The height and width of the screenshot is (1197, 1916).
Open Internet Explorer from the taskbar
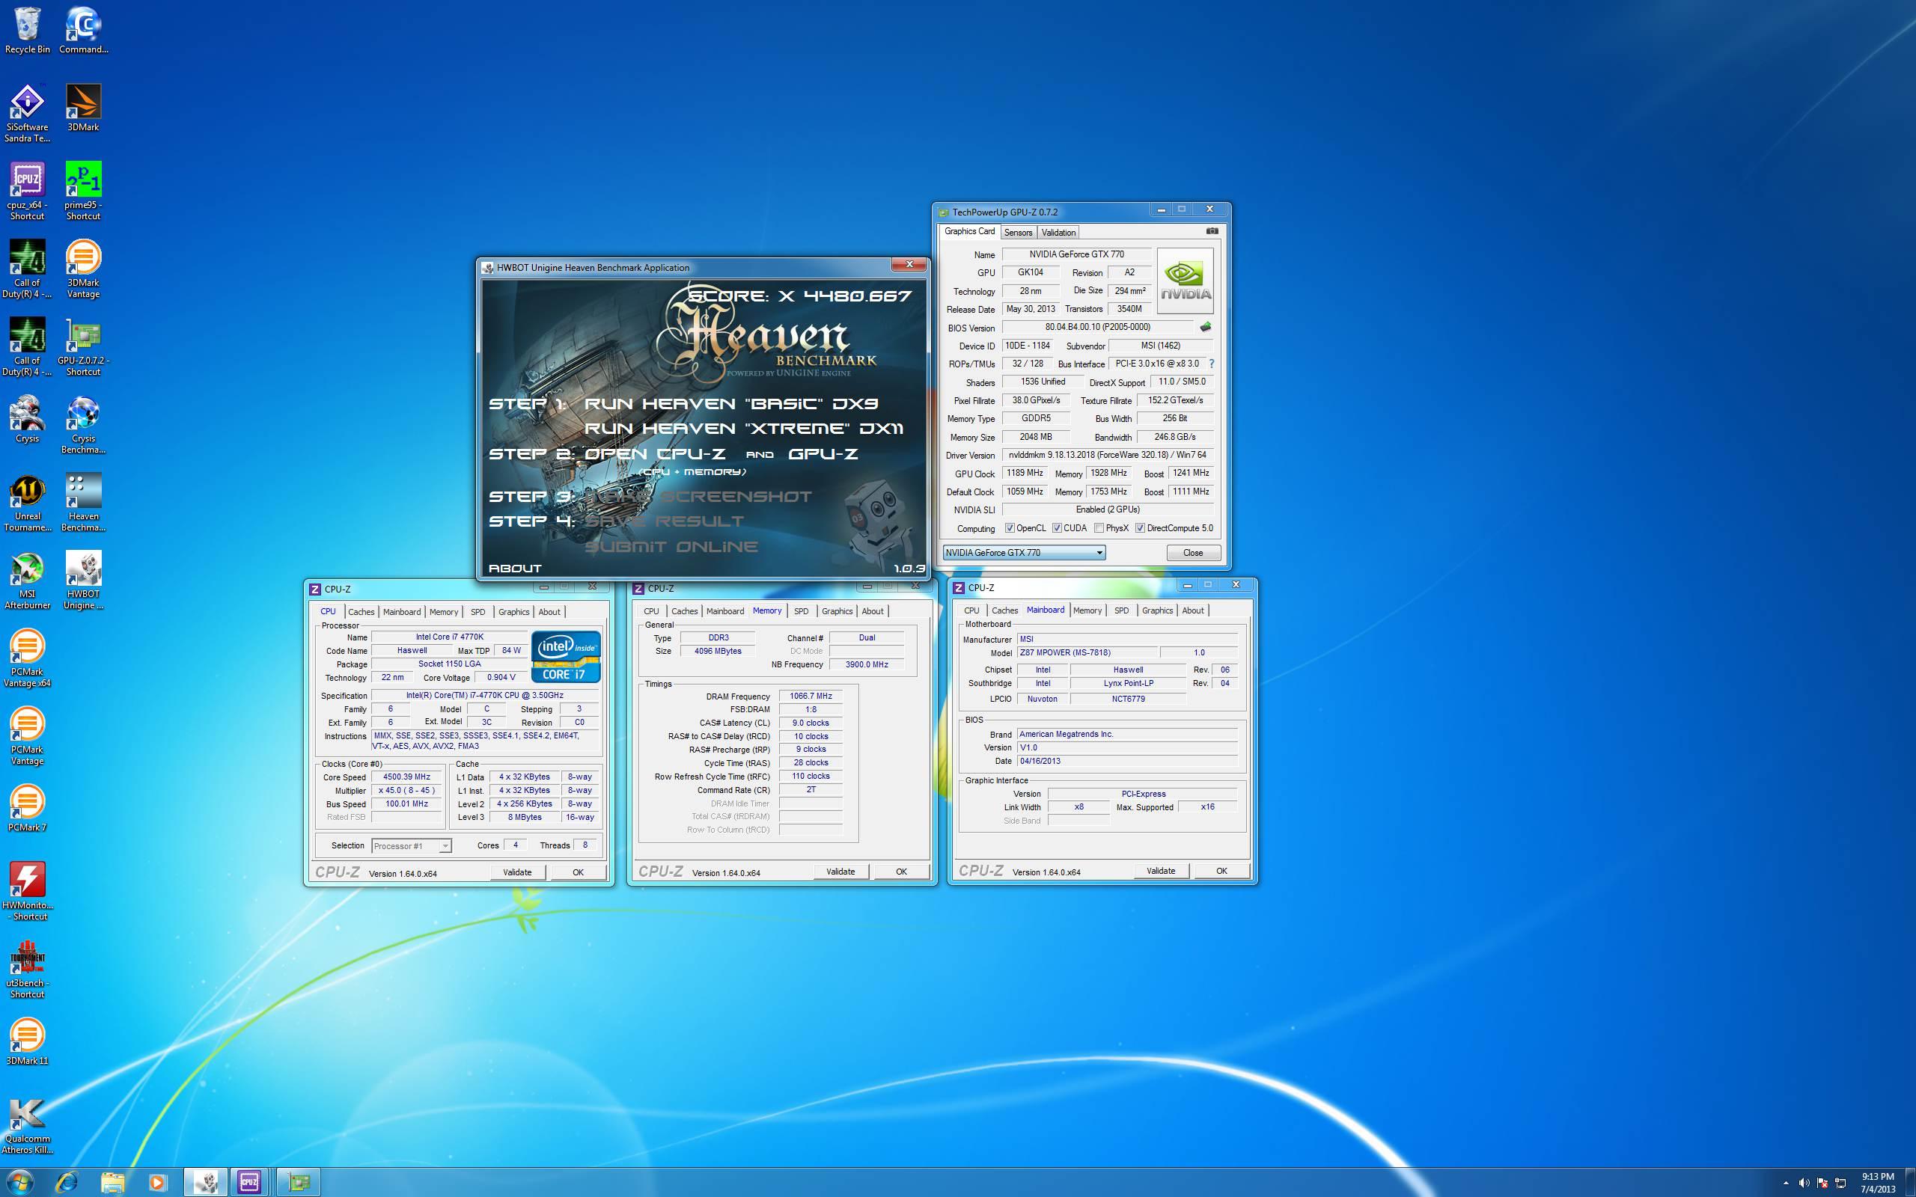click(67, 1182)
